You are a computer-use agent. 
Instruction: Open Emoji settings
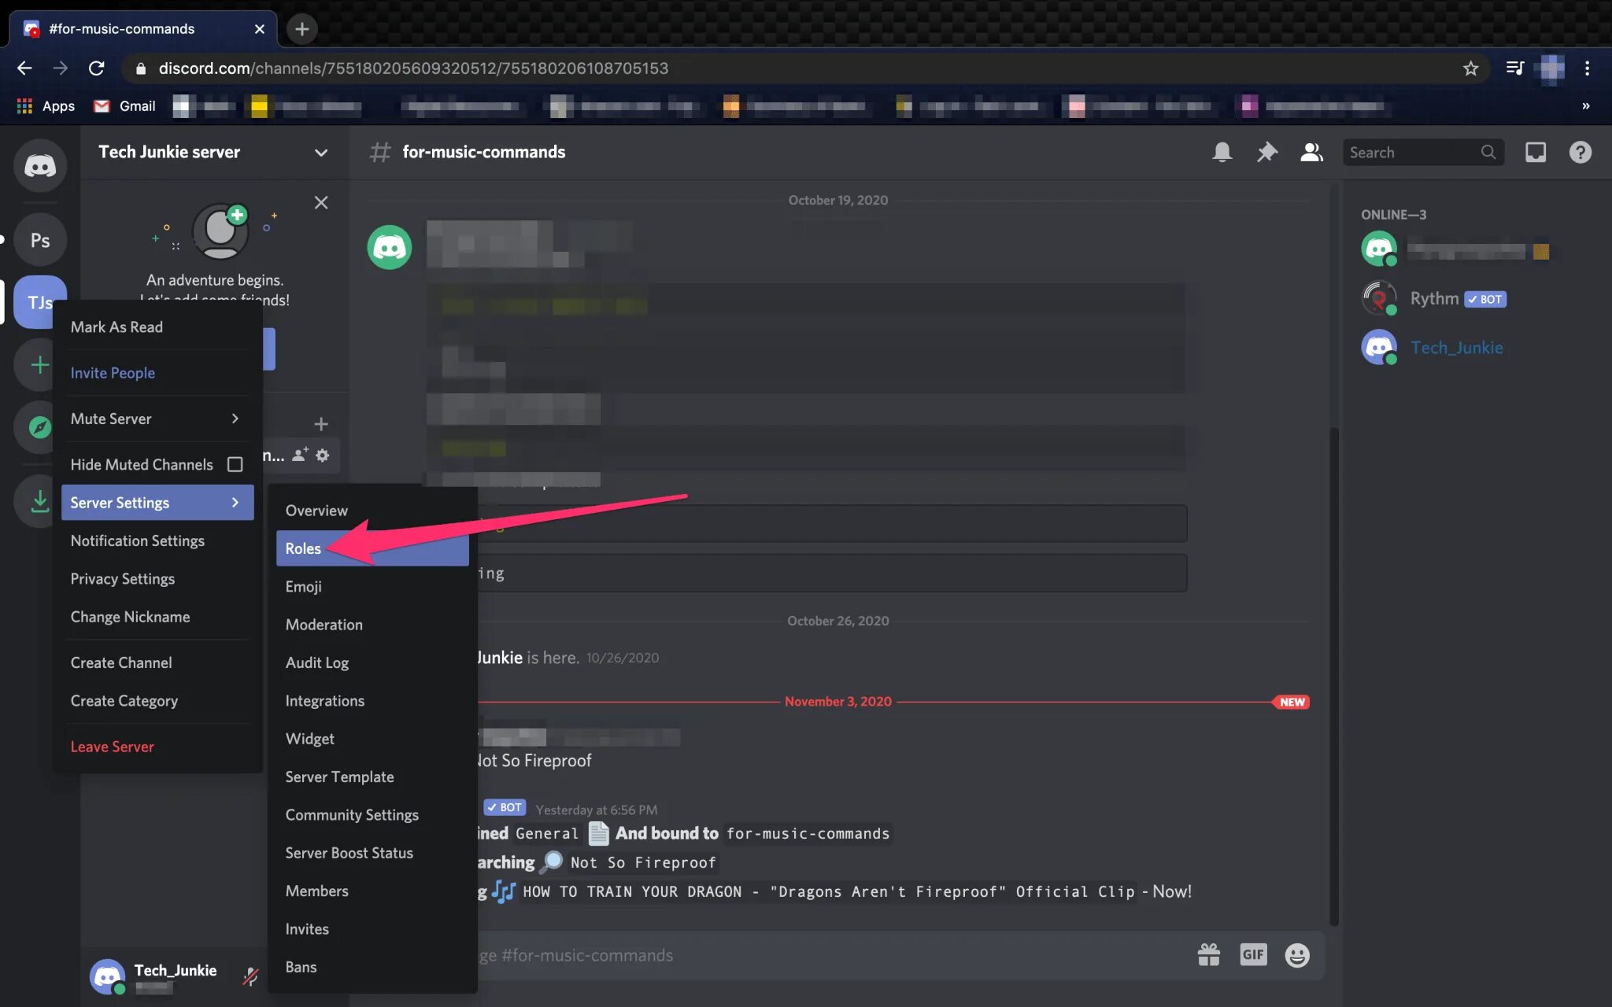coord(372,586)
